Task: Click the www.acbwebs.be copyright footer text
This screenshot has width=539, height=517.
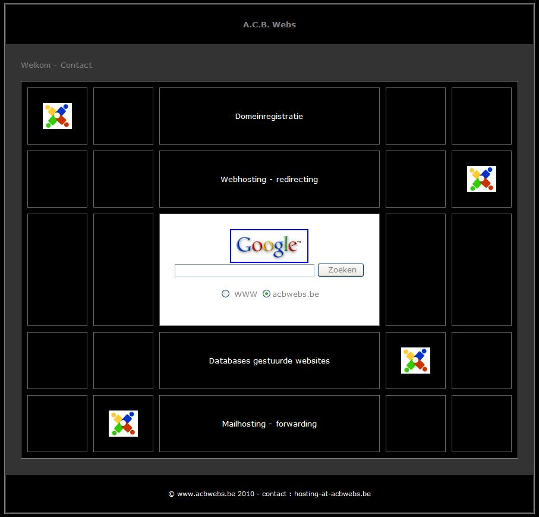Action: click(270, 494)
